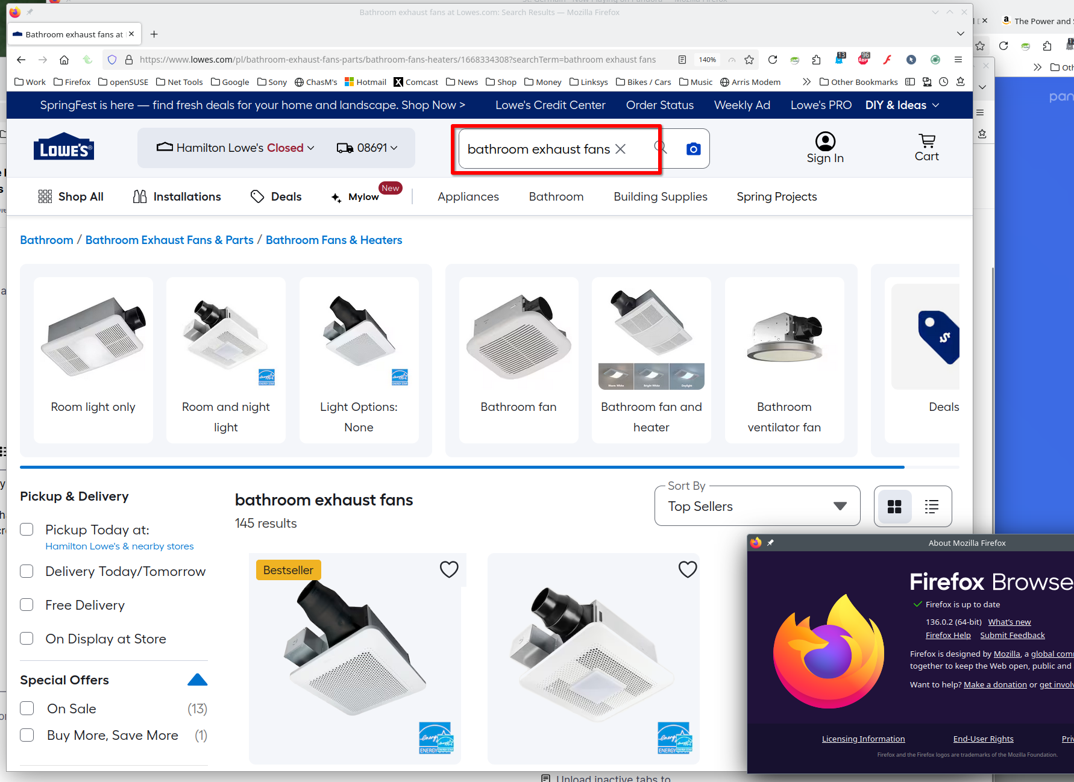The height and width of the screenshot is (782, 1074).
Task: Open the Cart icon
Action: [x=926, y=148]
